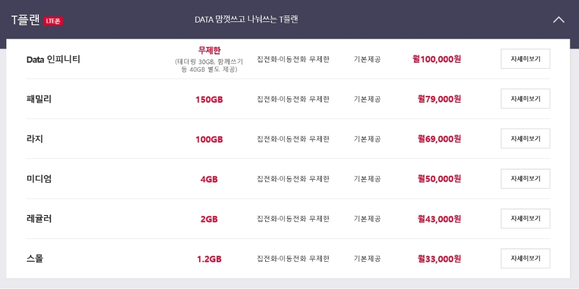
Task: Choose the 레귤러 plan name
Action: click(39, 218)
